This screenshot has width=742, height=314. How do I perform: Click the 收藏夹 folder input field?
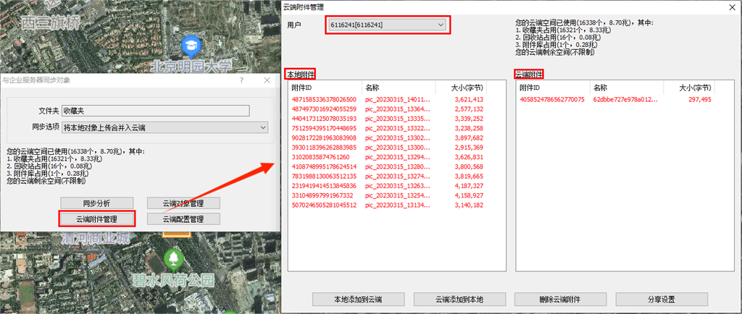(x=155, y=111)
